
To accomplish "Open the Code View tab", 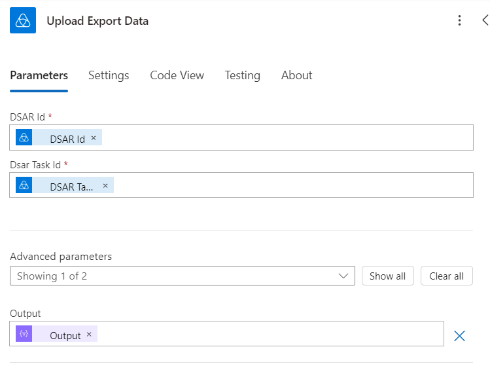I will 177,75.
